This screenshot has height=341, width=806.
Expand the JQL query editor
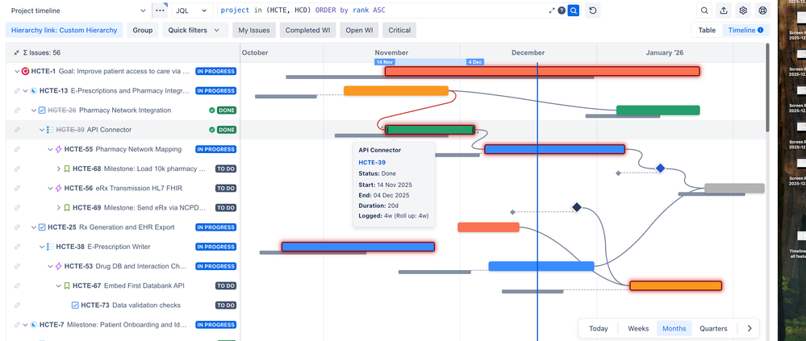pos(552,10)
